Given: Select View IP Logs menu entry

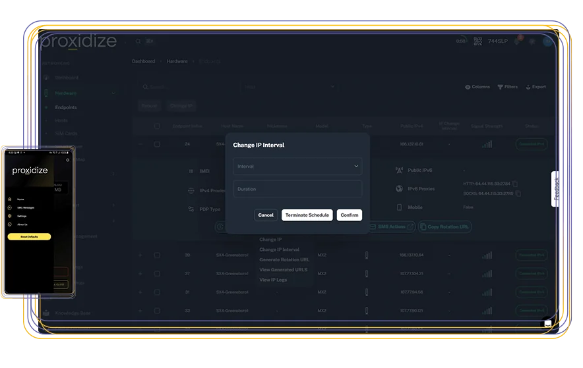Looking at the screenshot, I should tap(273, 280).
